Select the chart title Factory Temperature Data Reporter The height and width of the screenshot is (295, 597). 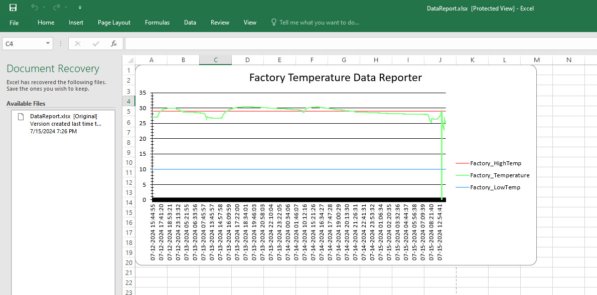pyautogui.click(x=335, y=78)
